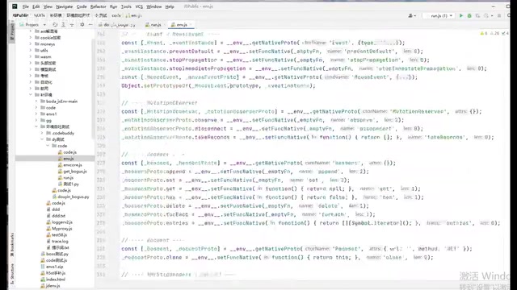Expand the wasm folder

click(31, 56)
